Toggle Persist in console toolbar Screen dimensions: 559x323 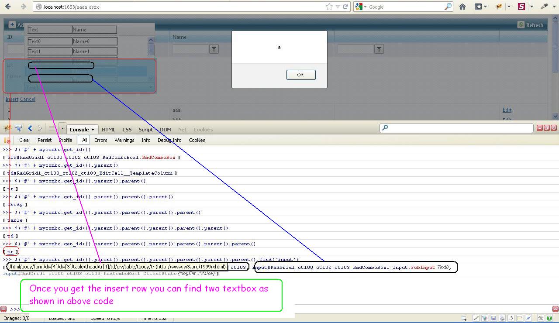coord(45,140)
